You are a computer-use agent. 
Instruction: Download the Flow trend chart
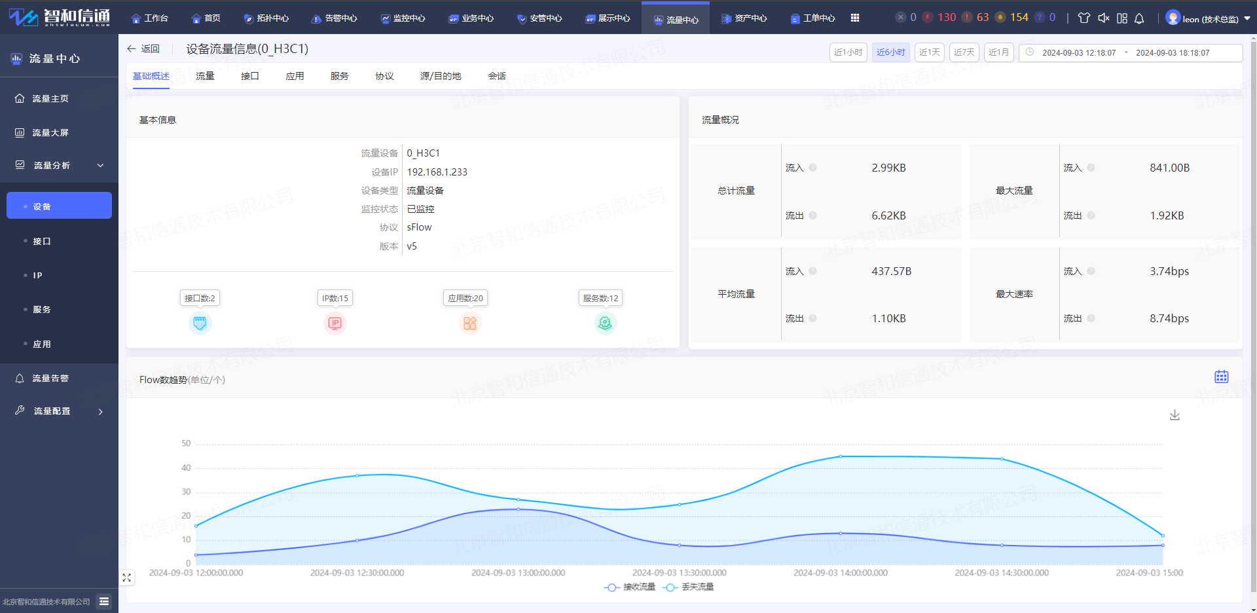pyautogui.click(x=1175, y=415)
